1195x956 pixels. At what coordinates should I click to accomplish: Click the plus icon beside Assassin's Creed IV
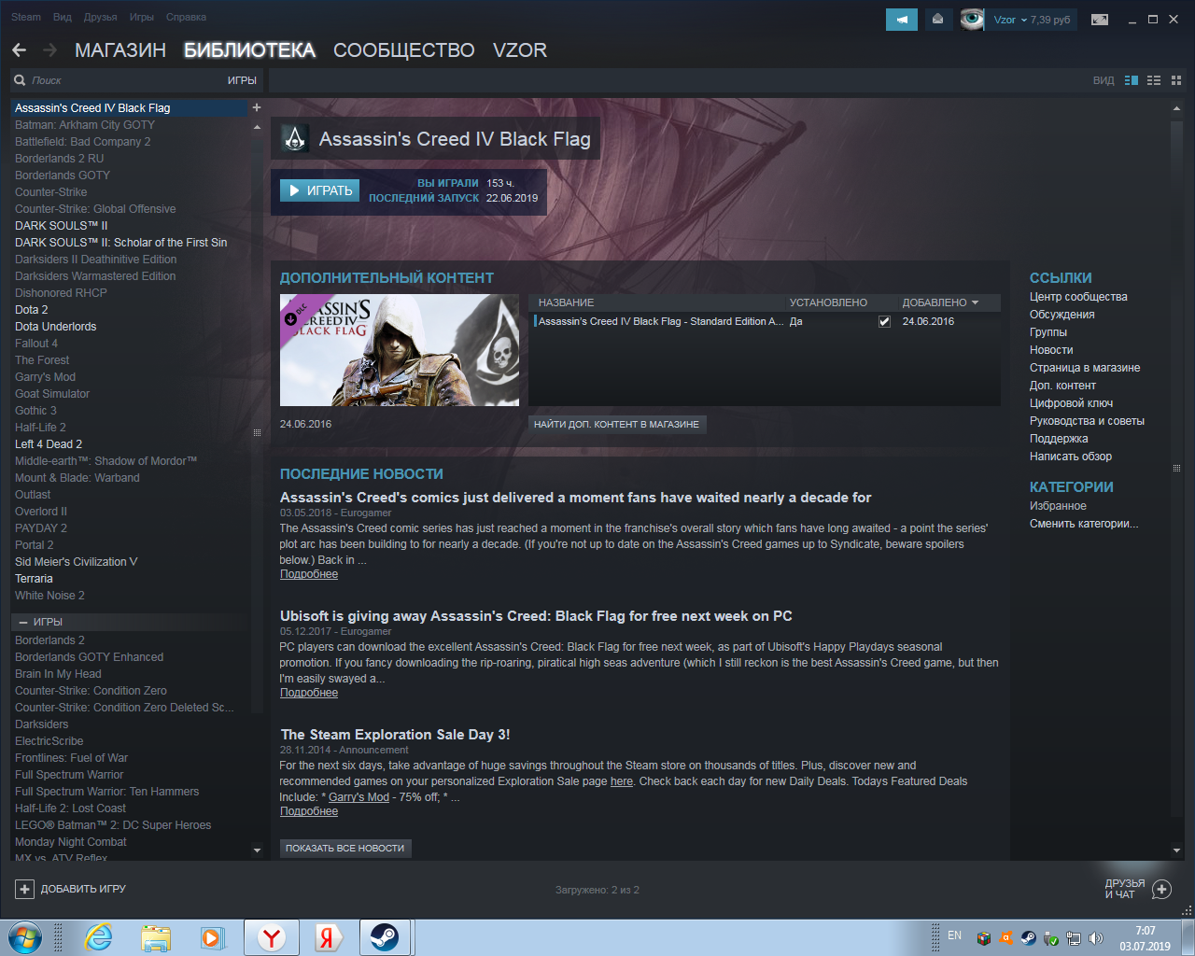(x=257, y=107)
